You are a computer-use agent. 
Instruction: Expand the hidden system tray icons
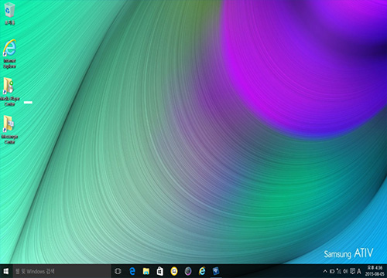[325, 271]
